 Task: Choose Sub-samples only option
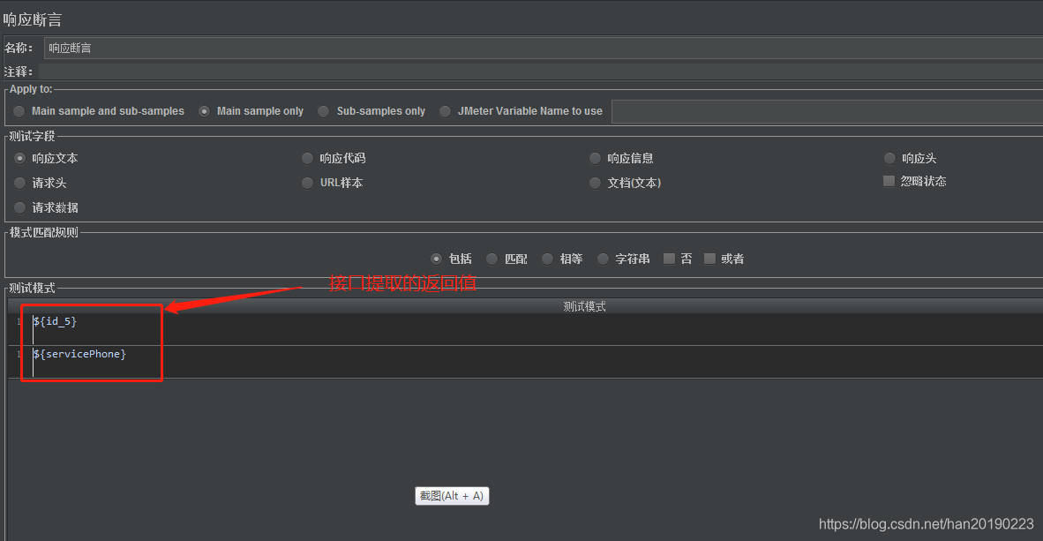click(323, 111)
